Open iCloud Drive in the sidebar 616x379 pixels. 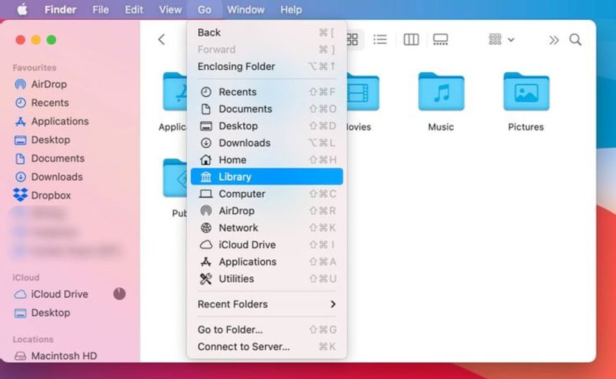[59, 294]
